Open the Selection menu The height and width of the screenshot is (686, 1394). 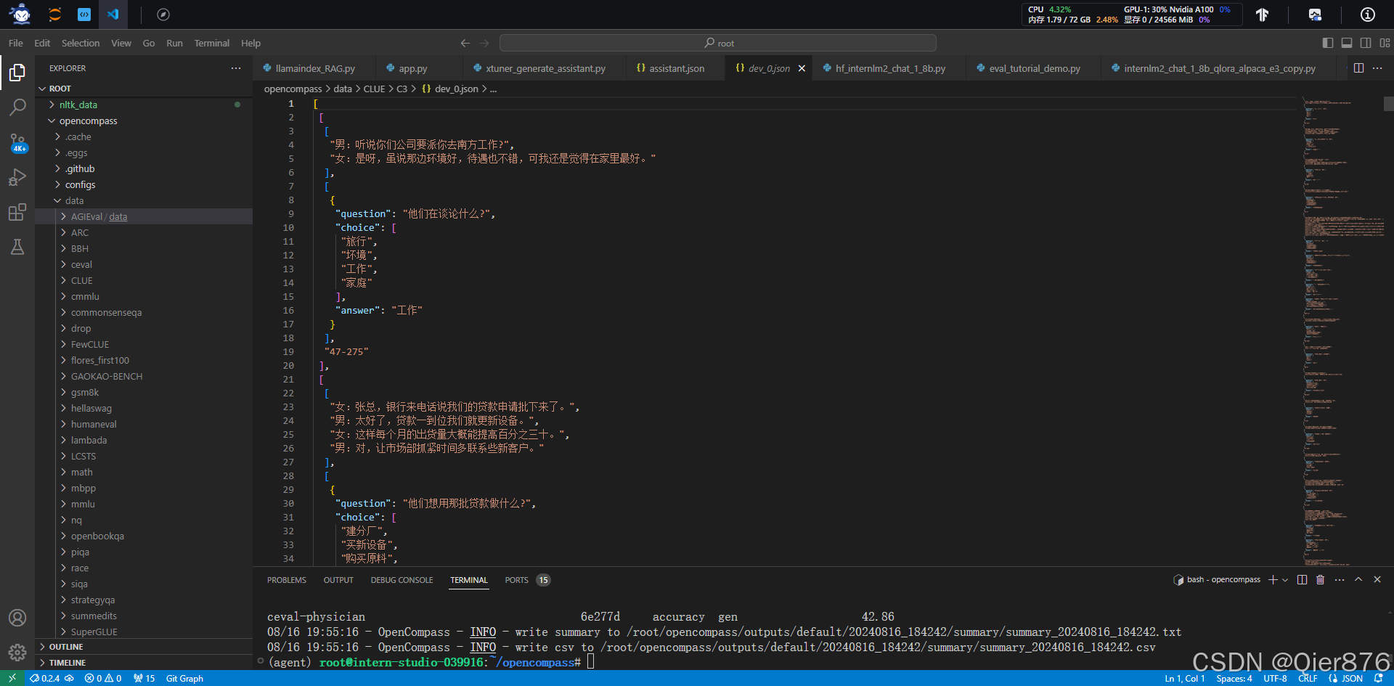81,43
